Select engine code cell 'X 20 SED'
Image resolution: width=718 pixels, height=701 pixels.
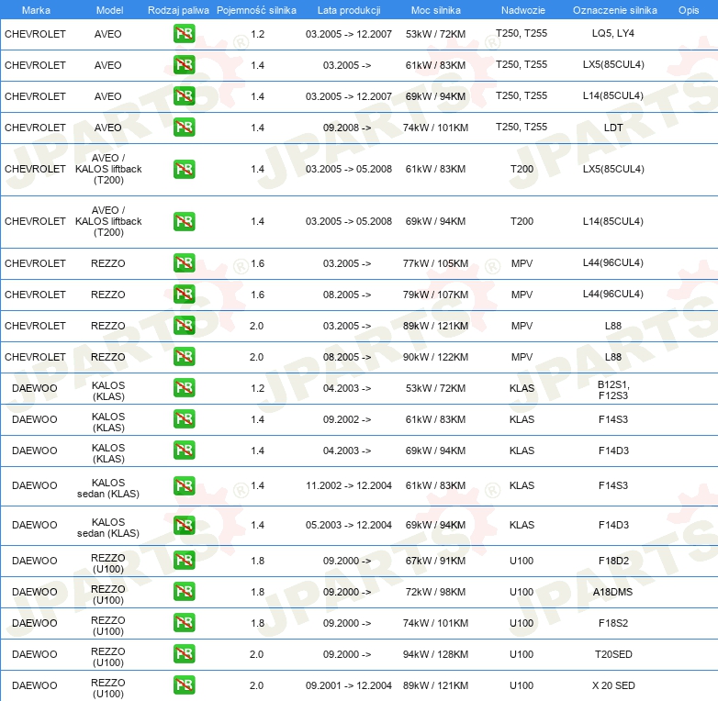pos(613,685)
